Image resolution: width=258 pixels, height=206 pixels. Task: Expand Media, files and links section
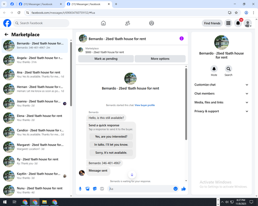click(221, 102)
